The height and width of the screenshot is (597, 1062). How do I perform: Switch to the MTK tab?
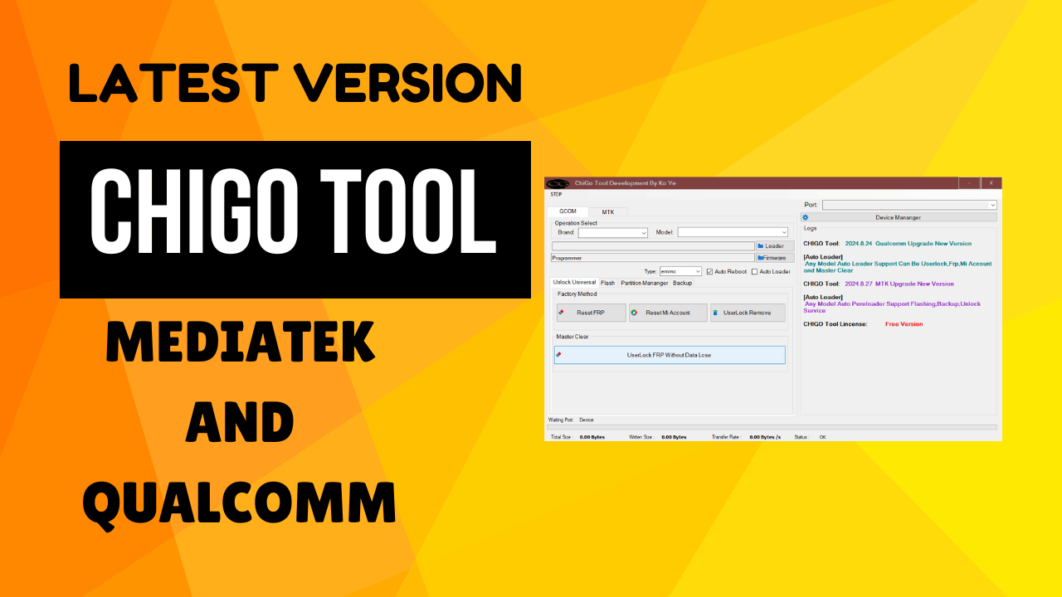point(609,212)
